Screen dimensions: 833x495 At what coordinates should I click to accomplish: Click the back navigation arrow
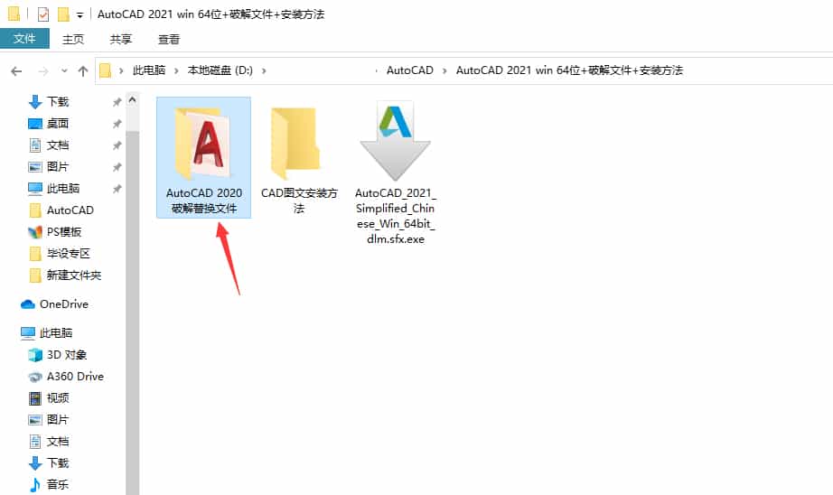click(x=16, y=70)
